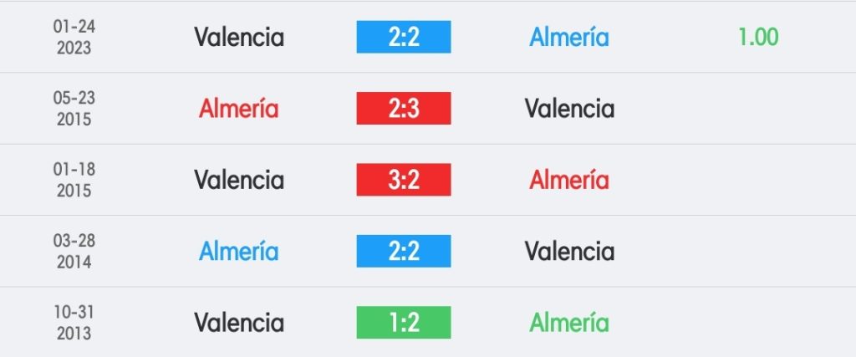Click Valencia in the 03-28 2014 match
Screen dimensions: 856x357
(x=569, y=251)
